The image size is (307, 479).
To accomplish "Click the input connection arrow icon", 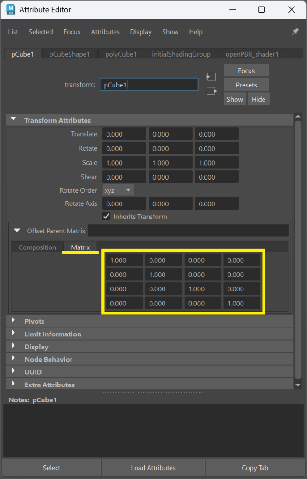I will coord(211,77).
